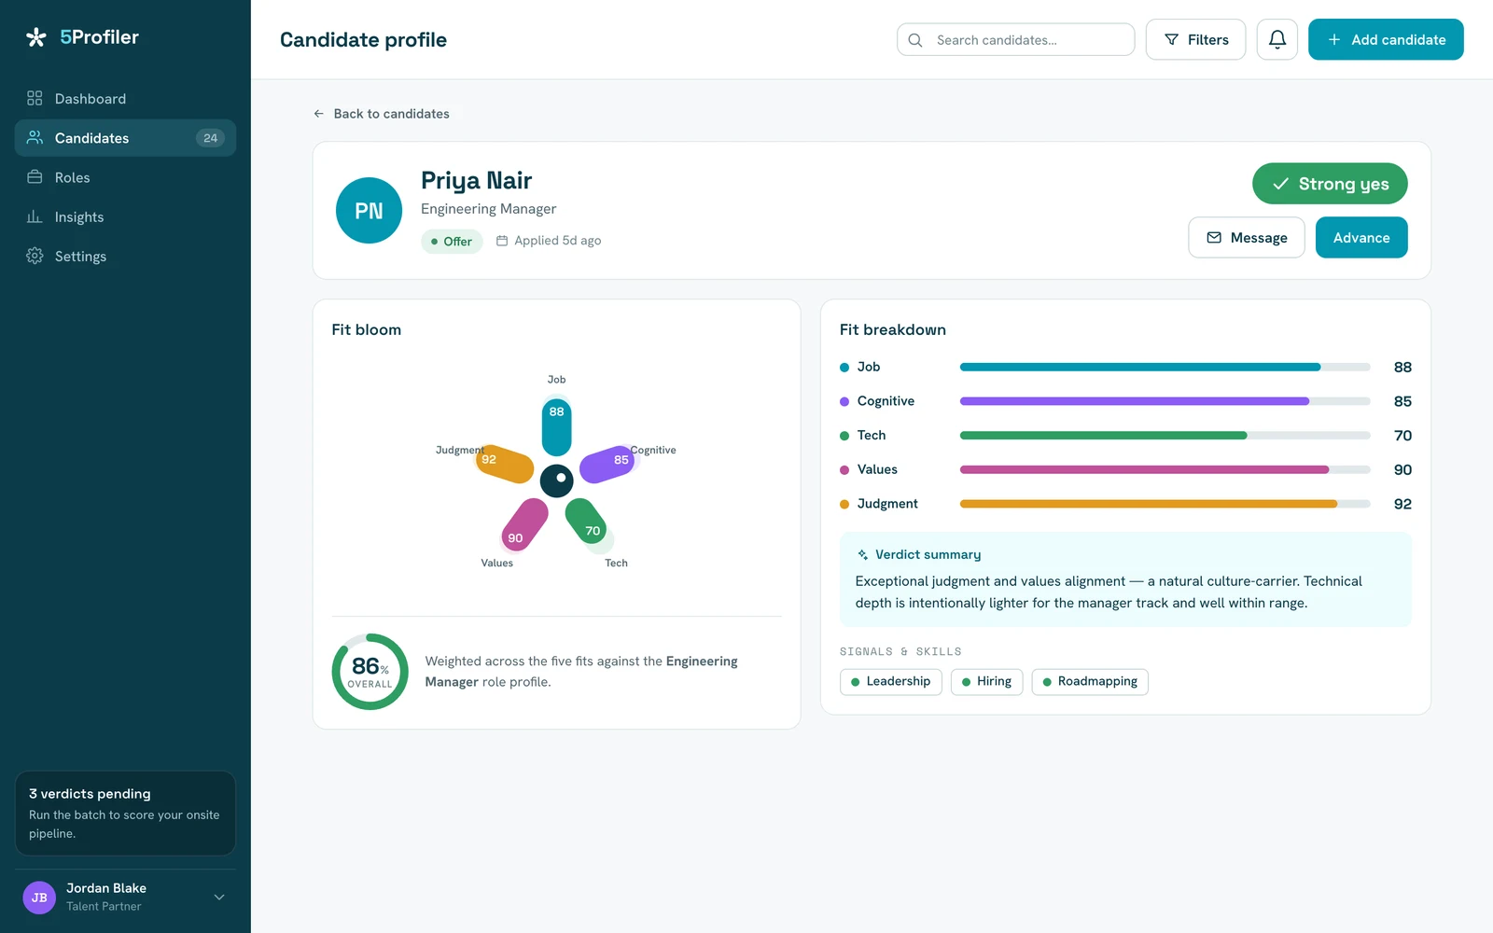Click the funnel icon in Filters
The height and width of the screenshot is (933, 1493).
point(1171,39)
